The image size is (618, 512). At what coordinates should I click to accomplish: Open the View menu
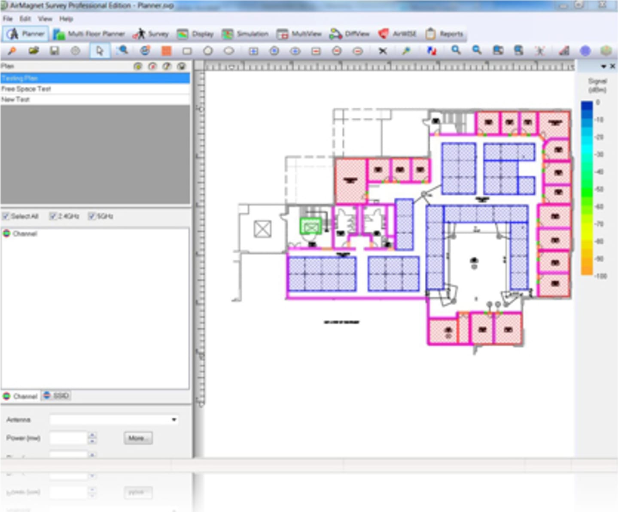tap(44, 18)
